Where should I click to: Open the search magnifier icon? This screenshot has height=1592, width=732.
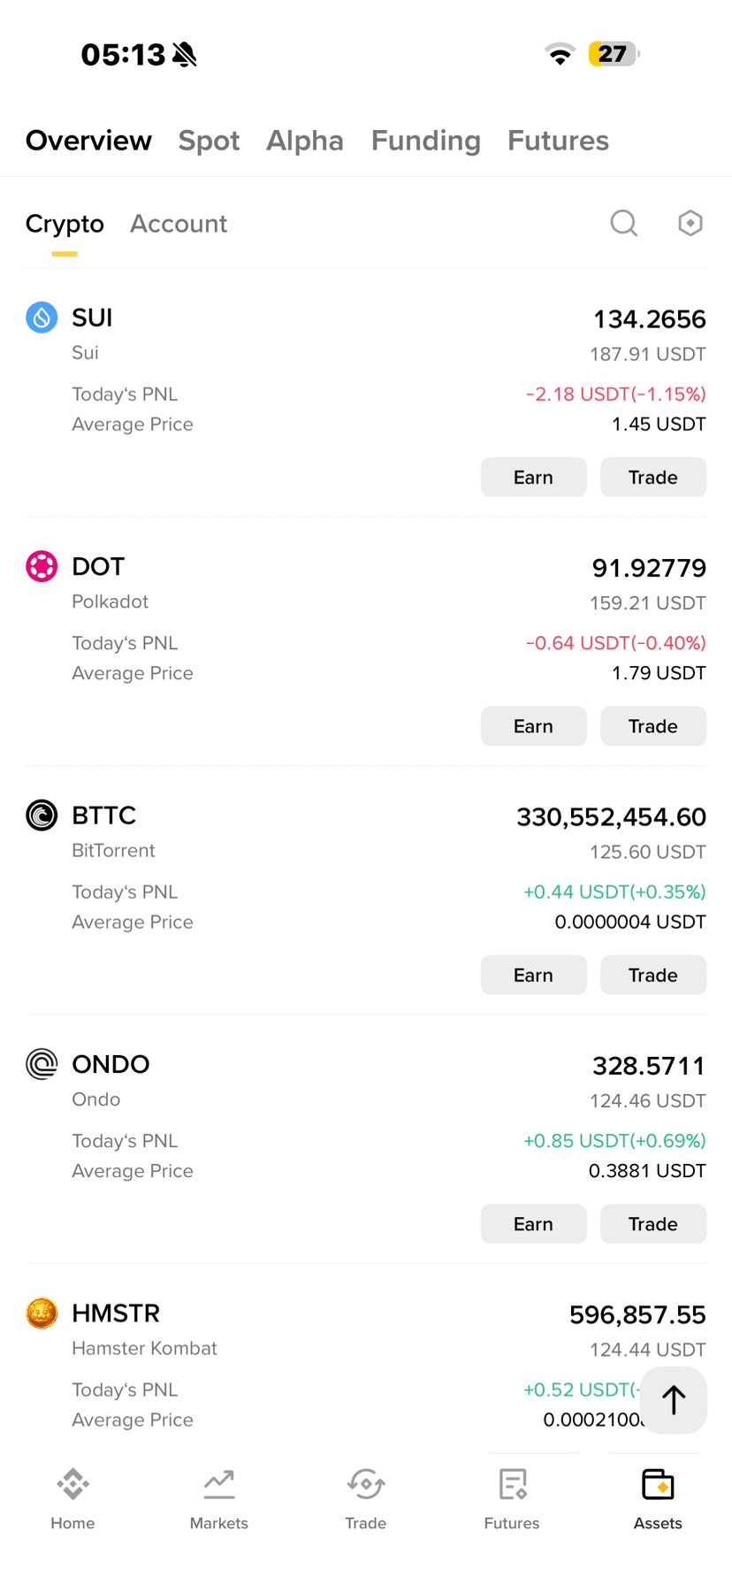pos(624,223)
